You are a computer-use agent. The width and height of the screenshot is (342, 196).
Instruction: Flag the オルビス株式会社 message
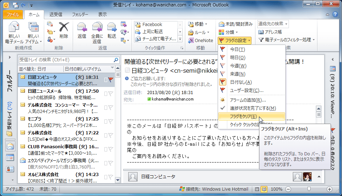(x=111, y=177)
